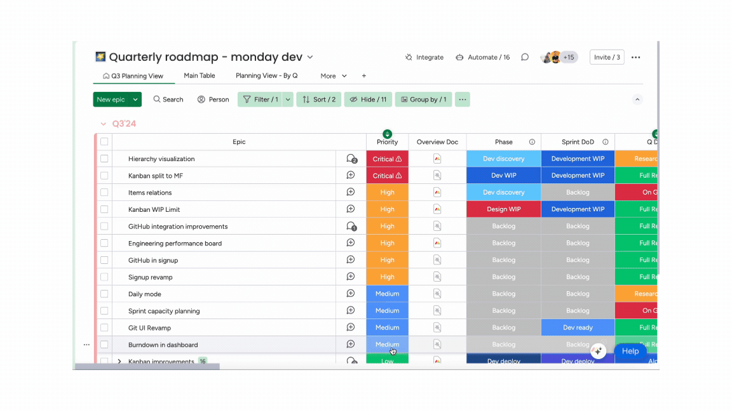Image resolution: width=732 pixels, height=411 pixels.
Task: Open updates for GitHub integration improvements
Action: pyautogui.click(x=351, y=226)
